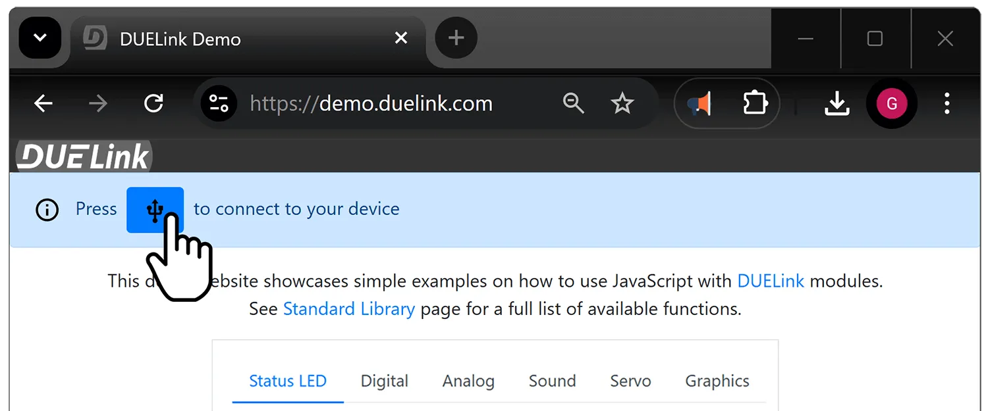Click inside the address bar

tap(371, 103)
